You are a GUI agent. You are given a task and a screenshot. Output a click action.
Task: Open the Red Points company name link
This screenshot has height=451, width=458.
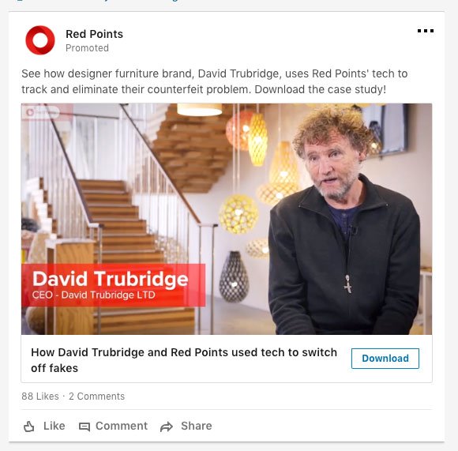coord(94,34)
